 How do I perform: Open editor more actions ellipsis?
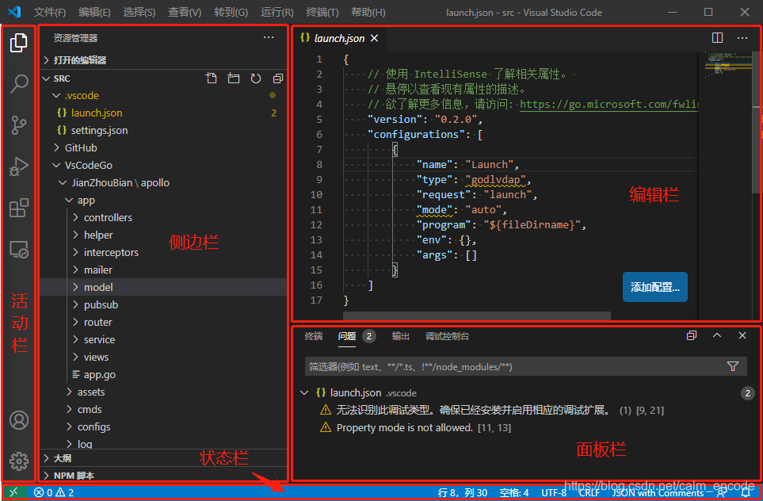pos(742,37)
